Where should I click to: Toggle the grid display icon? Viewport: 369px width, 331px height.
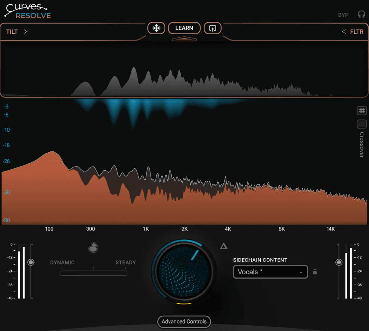tap(362, 111)
